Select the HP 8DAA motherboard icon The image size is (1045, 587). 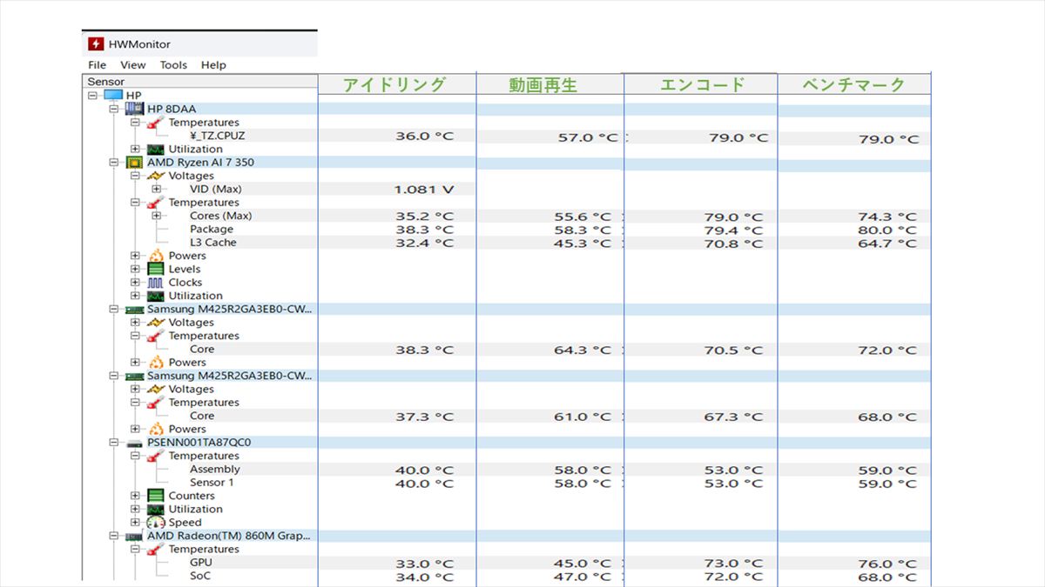pos(135,109)
